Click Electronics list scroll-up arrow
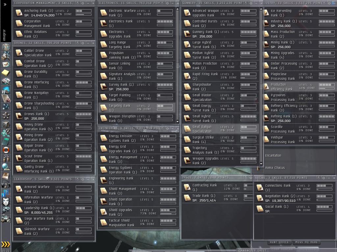 point(177,9)
